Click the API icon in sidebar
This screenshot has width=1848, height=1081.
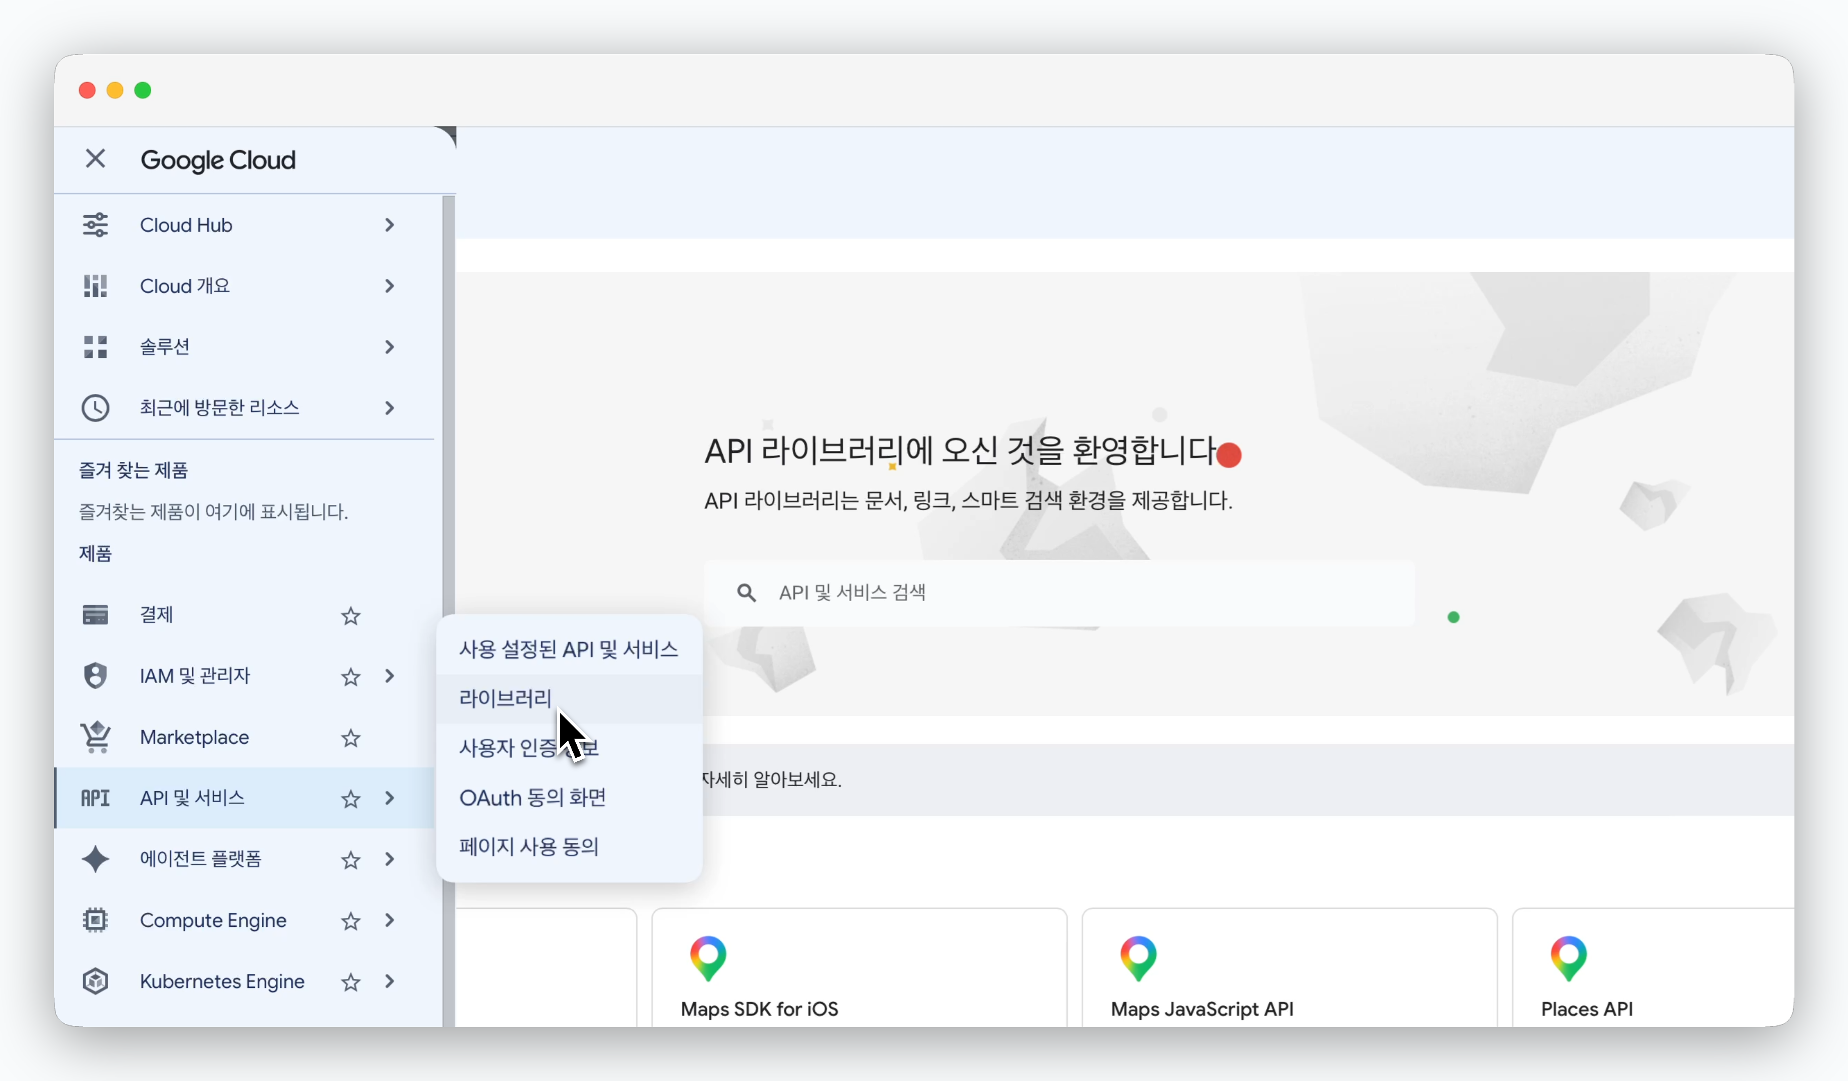pyautogui.click(x=95, y=798)
